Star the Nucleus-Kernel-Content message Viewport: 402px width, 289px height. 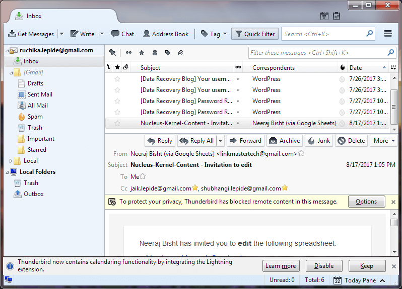117,123
